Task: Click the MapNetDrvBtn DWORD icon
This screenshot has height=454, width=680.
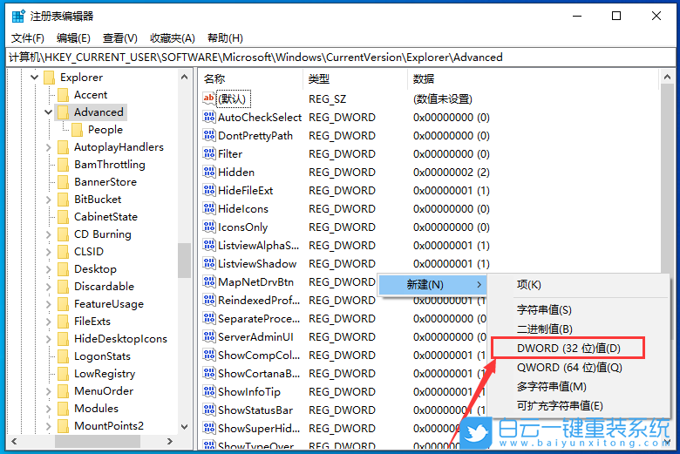Action: [208, 281]
